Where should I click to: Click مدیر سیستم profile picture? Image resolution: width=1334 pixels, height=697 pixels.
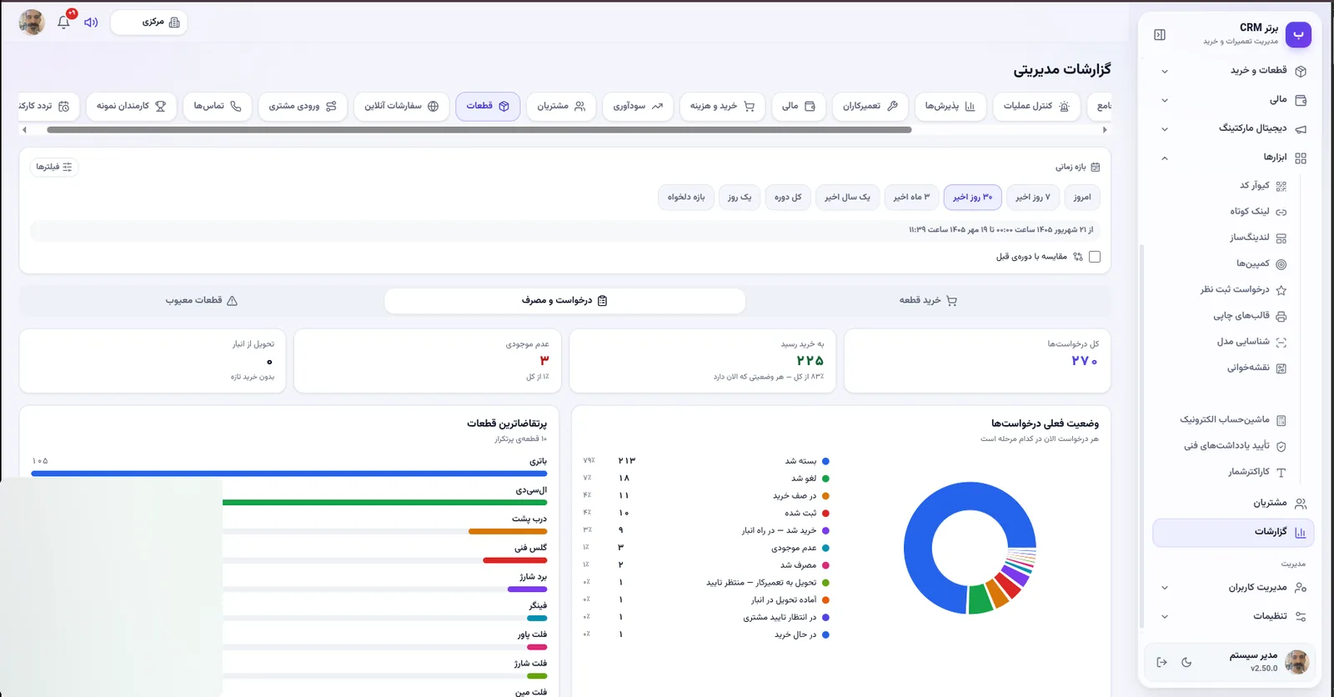[1296, 662]
